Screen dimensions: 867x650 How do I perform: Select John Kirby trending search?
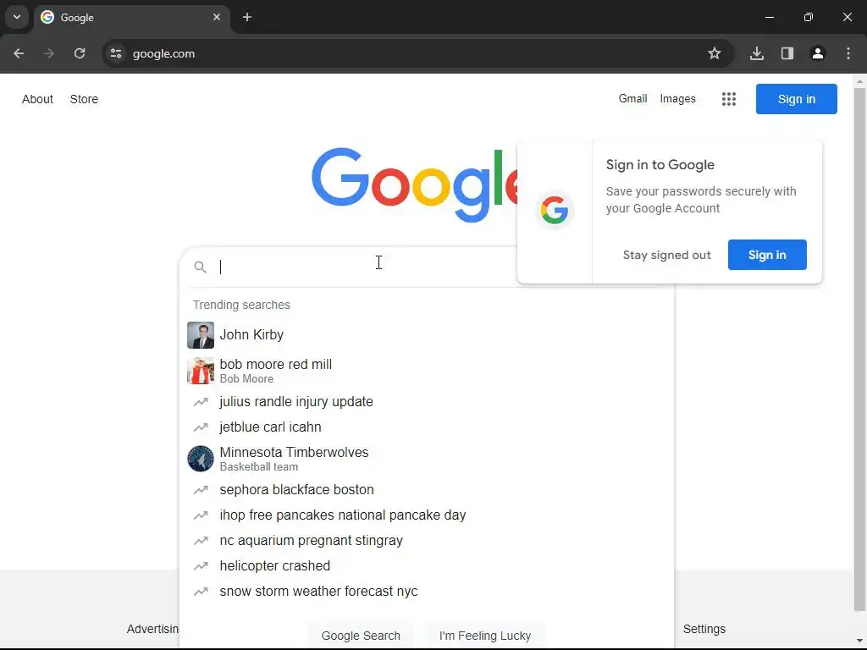[427, 335]
